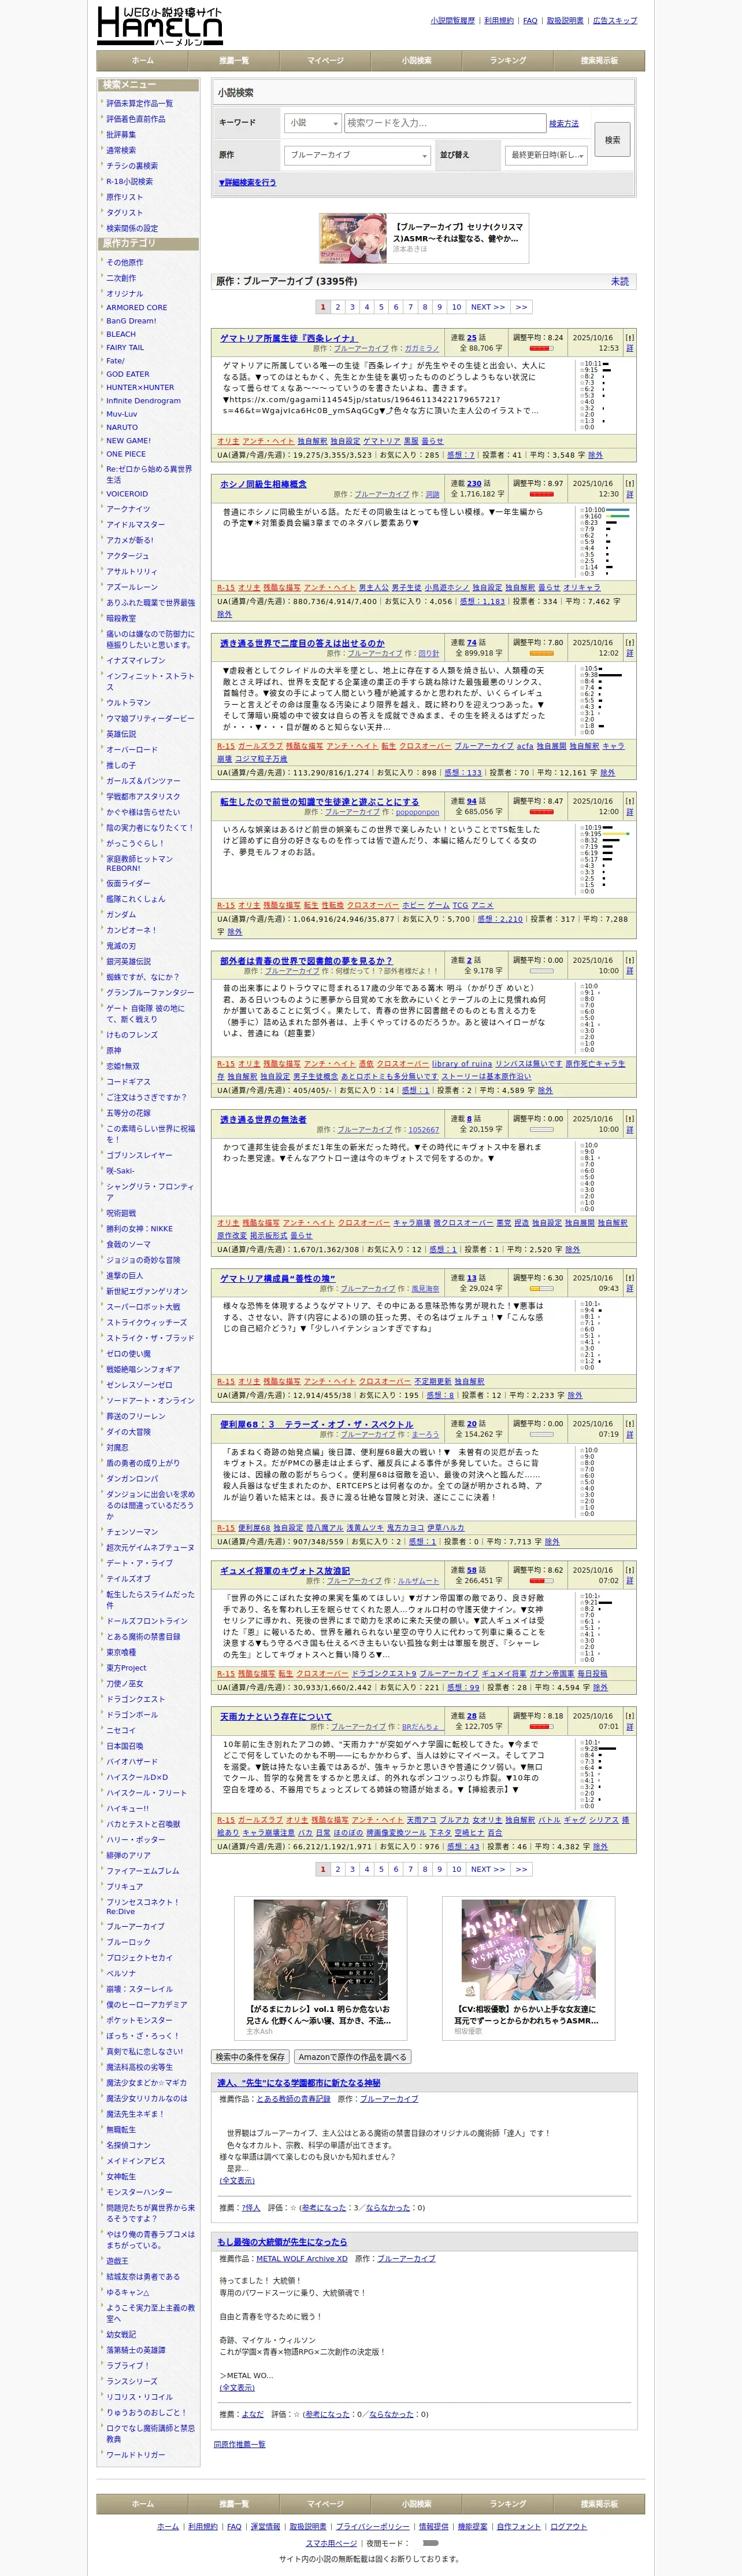
Task: Open novel 透き通る世界で二度目の答えは出せるのか
Action: [x=303, y=643]
